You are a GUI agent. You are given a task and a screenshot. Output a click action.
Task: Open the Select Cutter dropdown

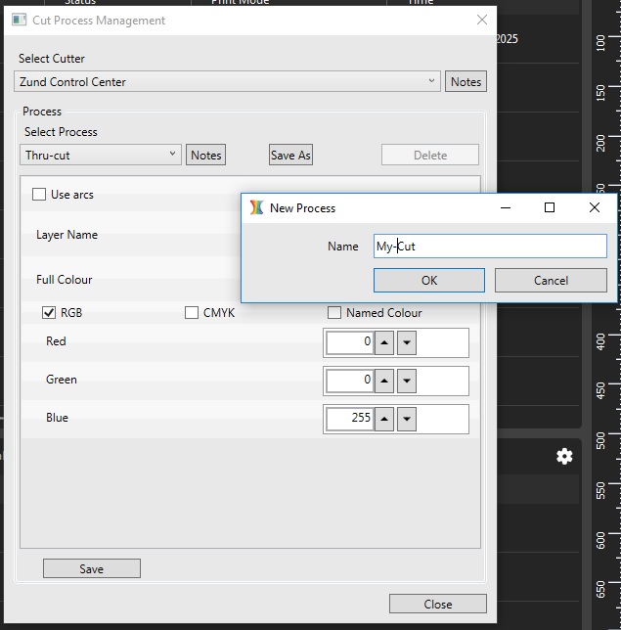[x=227, y=81]
